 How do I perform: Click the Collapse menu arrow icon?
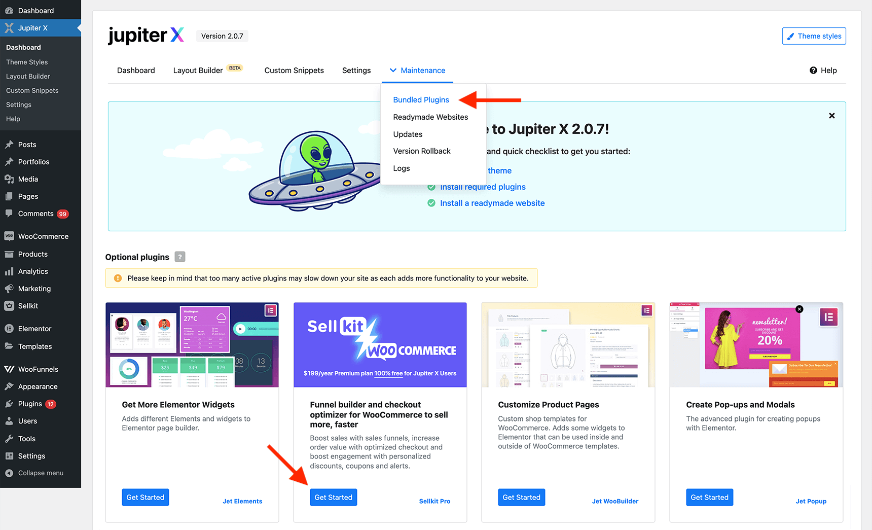tap(9, 473)
